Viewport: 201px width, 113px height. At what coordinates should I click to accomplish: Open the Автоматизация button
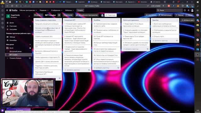(x=165, y=15)
